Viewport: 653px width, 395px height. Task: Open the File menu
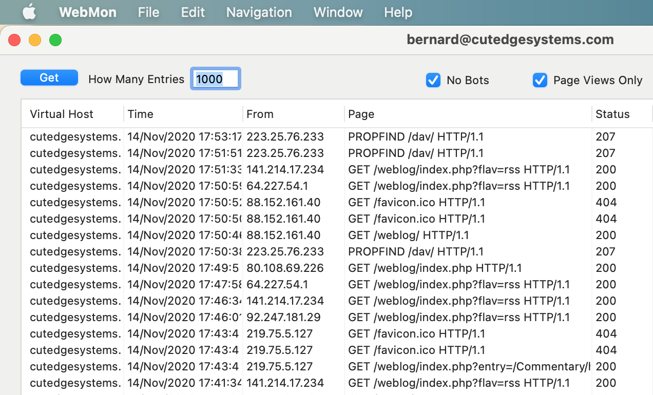(148, 12)
